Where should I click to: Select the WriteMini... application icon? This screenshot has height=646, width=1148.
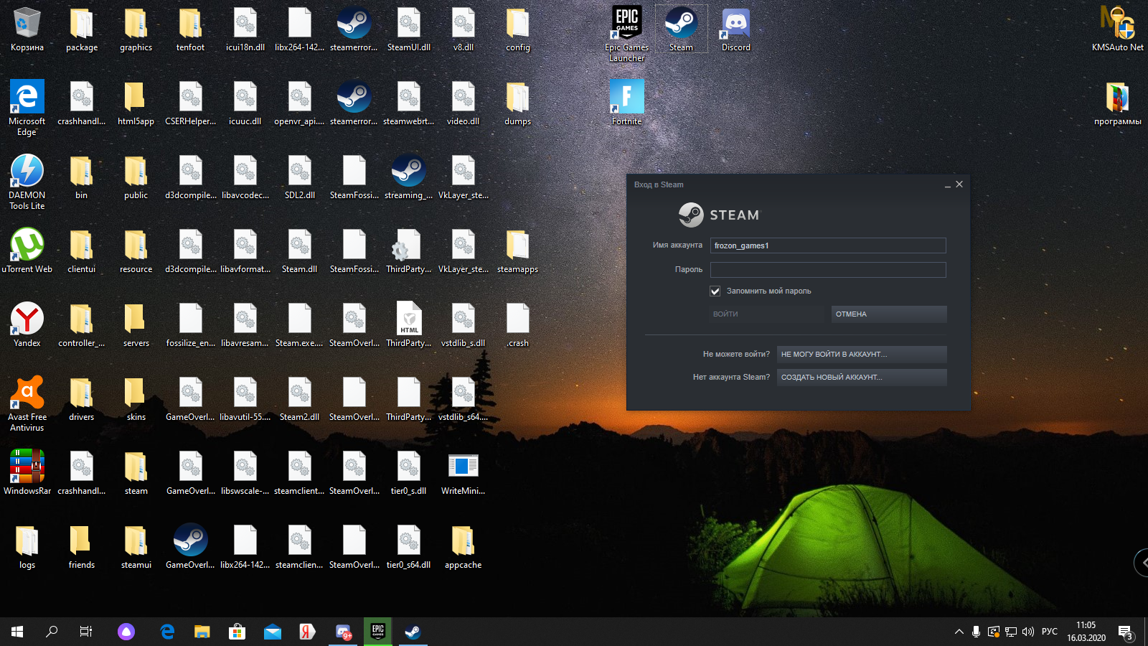(463, 472)
